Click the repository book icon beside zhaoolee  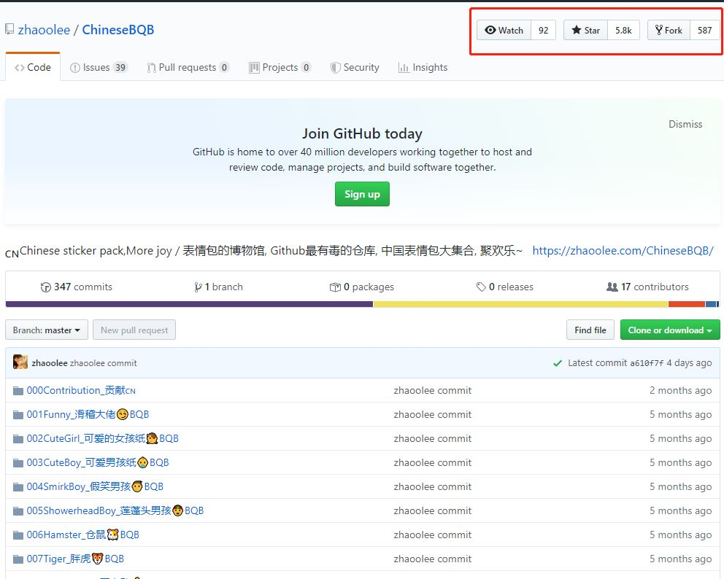coord(9,29)
